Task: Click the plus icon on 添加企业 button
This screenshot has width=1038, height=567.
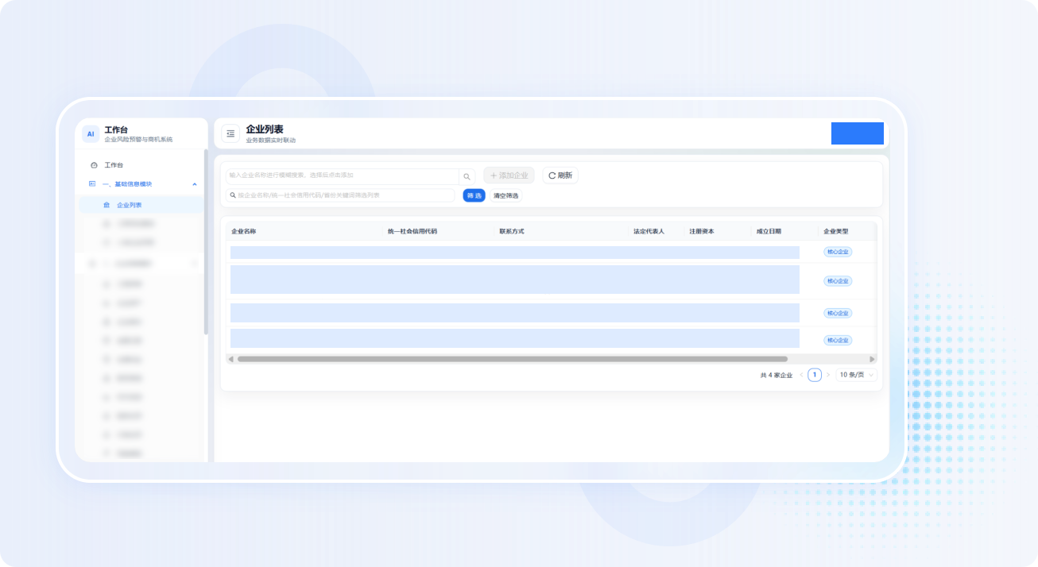Action: (x=494, y=175)
